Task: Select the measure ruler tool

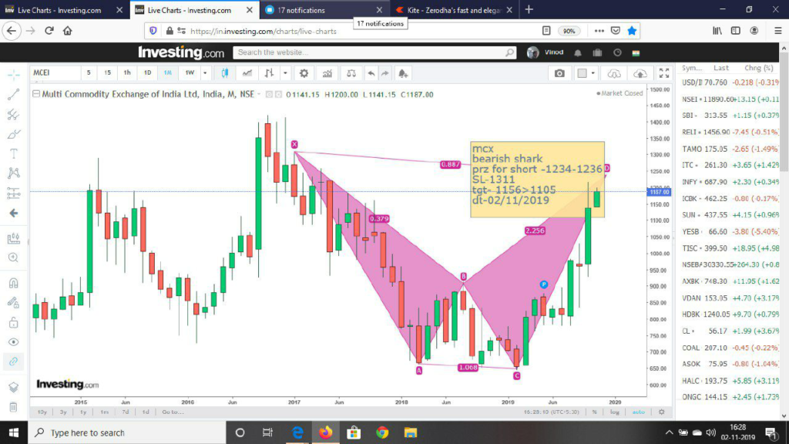Action: [14, 238]
